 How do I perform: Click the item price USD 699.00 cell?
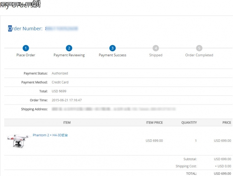154,141
